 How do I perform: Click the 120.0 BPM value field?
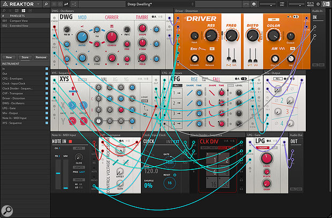[151, 171]
